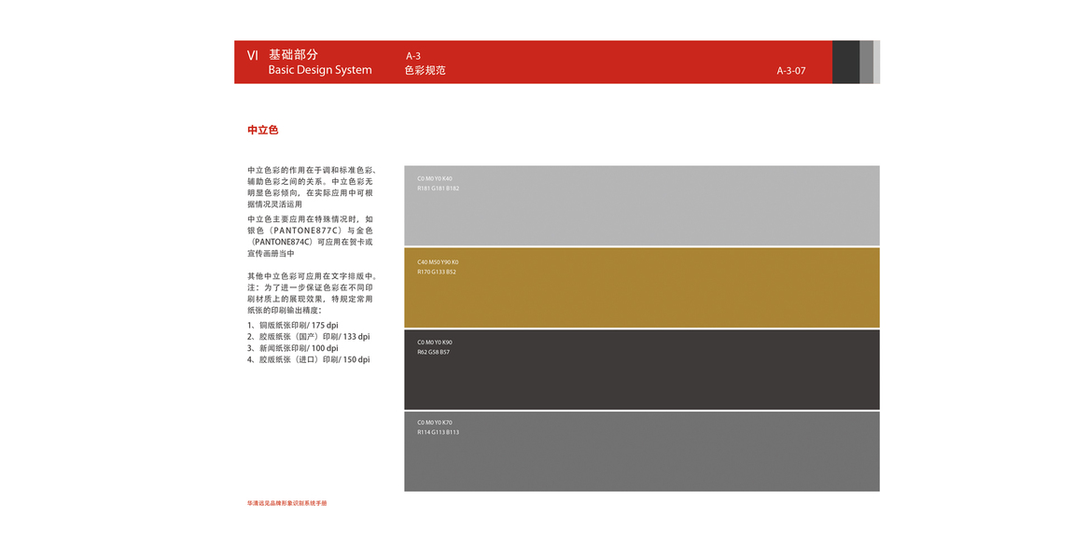The image size is (1075, 560).
Task: Click the line '其他中立色彩可应用在文字排版中'
Action: tap(314, 276)
